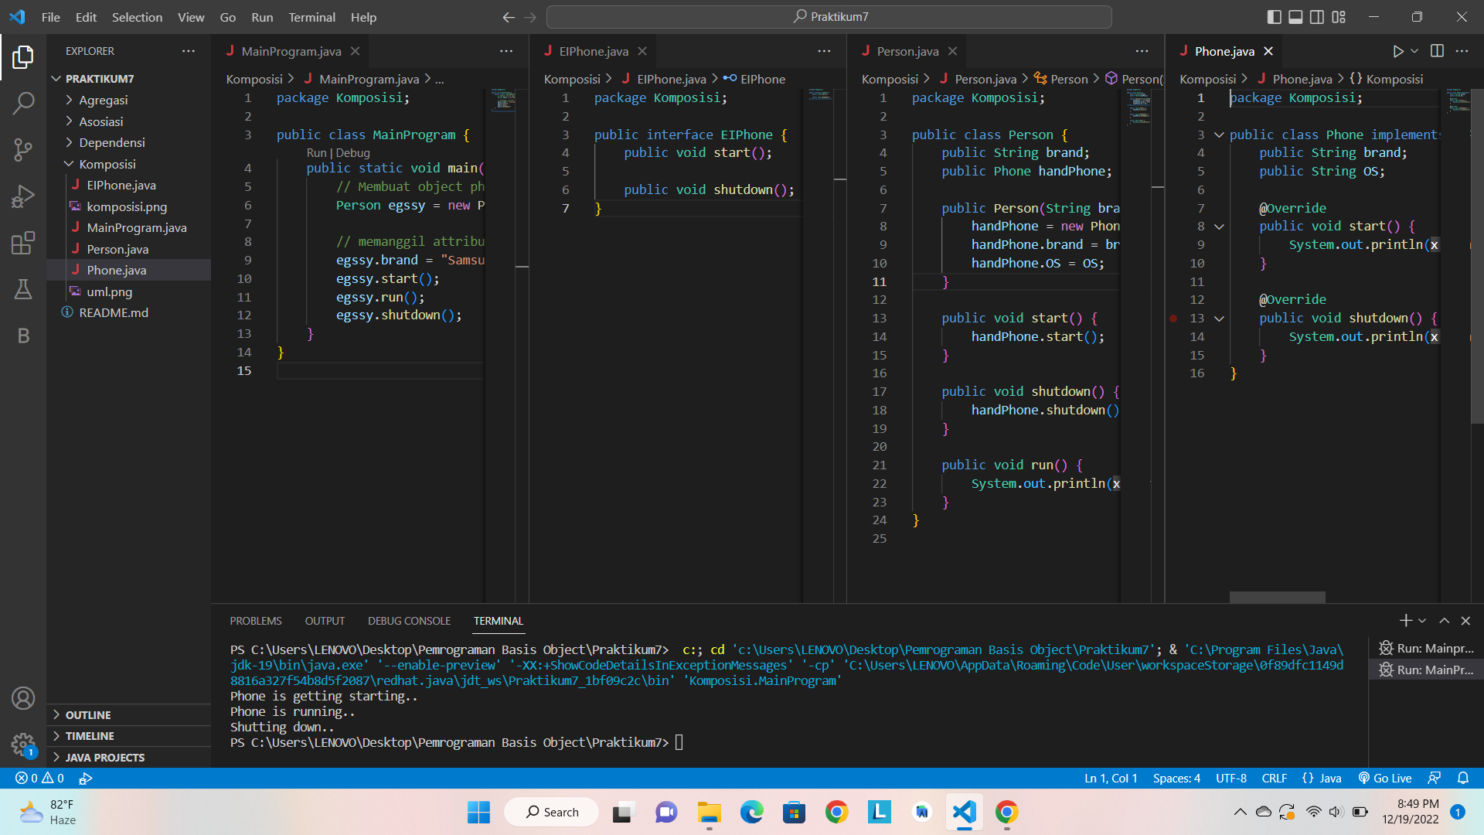Open the Manage settings gear

[23, 745]
